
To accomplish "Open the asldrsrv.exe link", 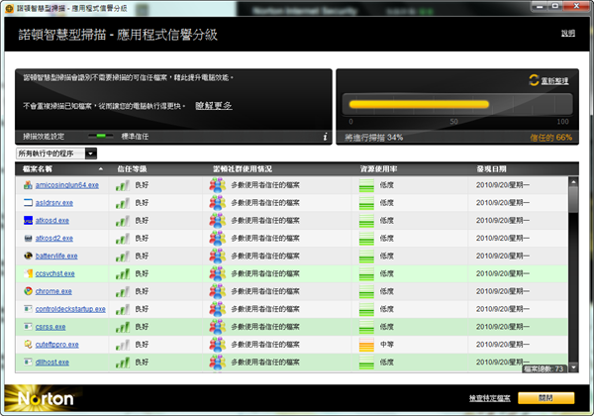I will [54, 203].
